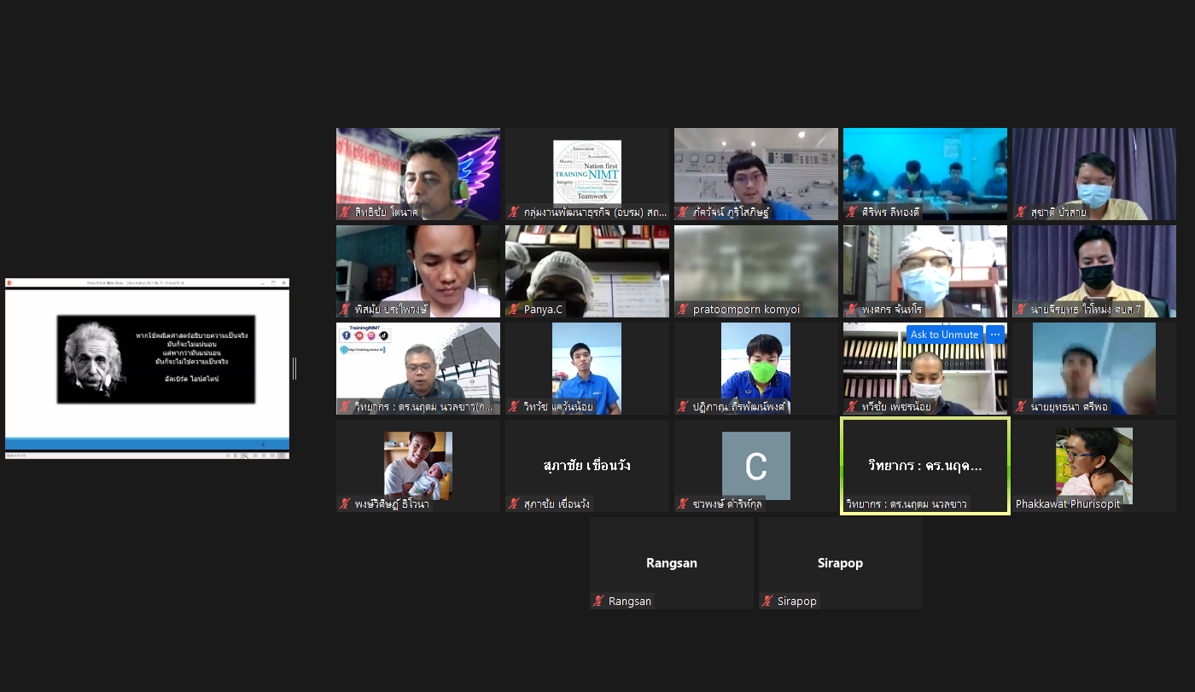Select the highlighted active speaker tile
1195x692 pixels.
(x=924, y=465)
